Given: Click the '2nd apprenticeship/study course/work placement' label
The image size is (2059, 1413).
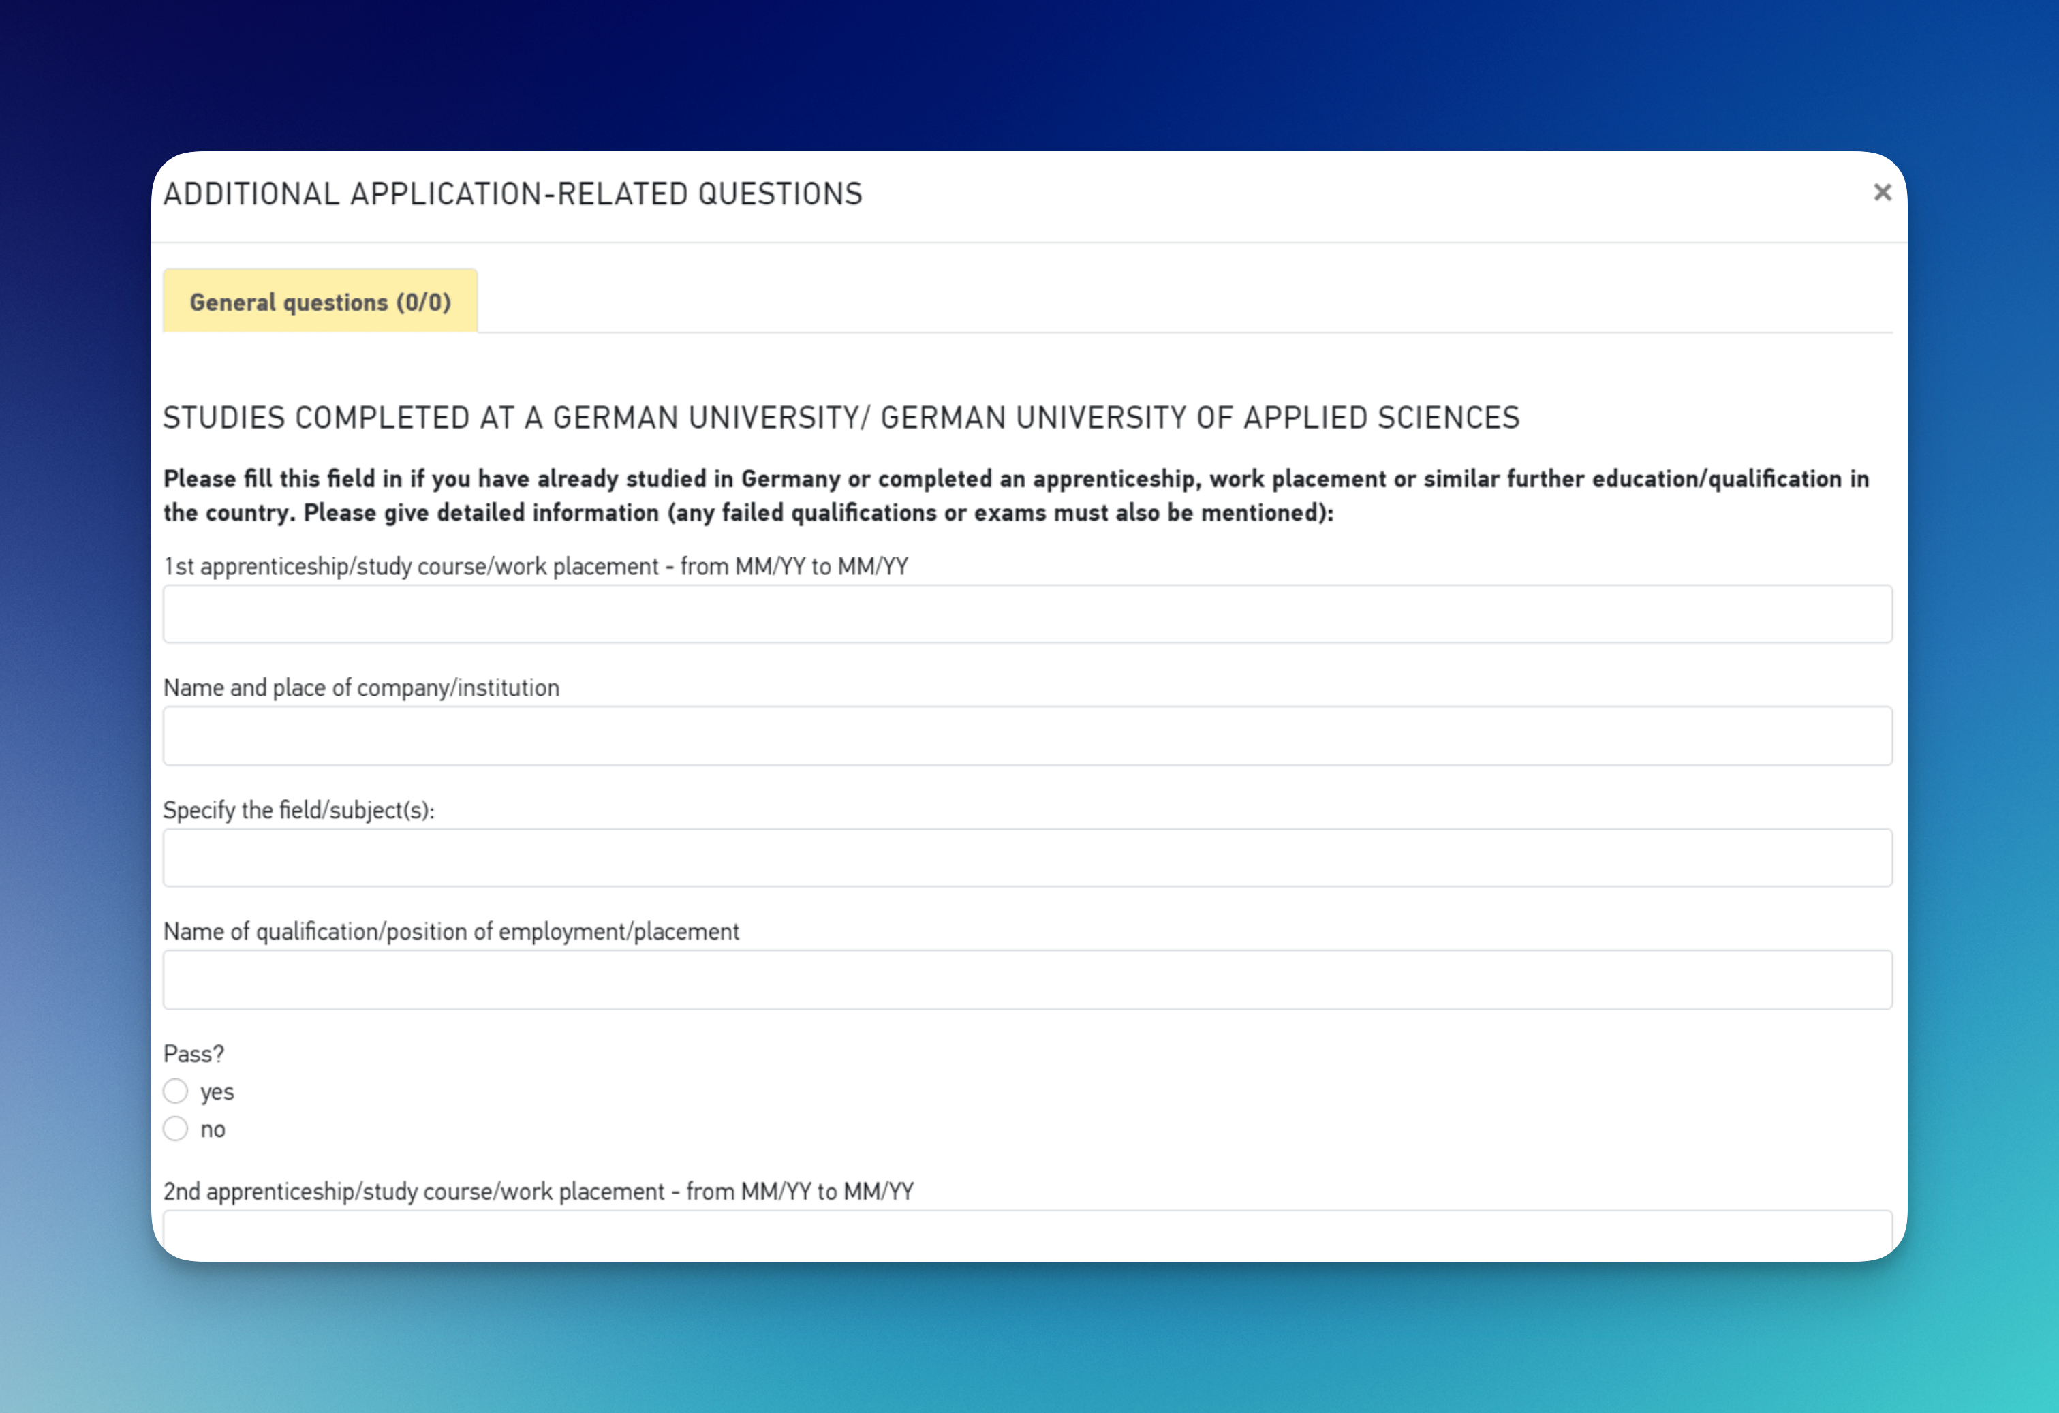Looking at the screenshot, I should tap(539, 1192).
